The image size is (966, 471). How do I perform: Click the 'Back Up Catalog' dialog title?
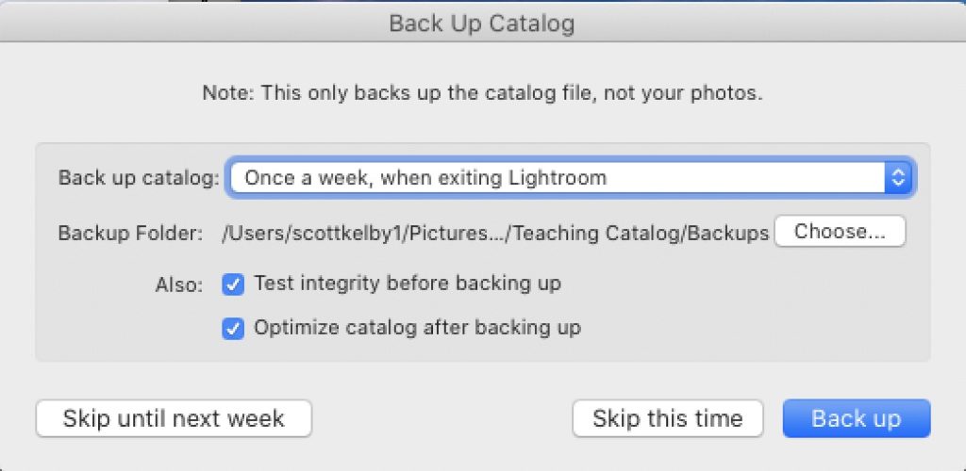pyautogui.click(x=482, y=24)
